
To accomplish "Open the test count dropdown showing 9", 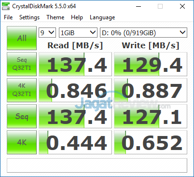I will coord(47,33).
